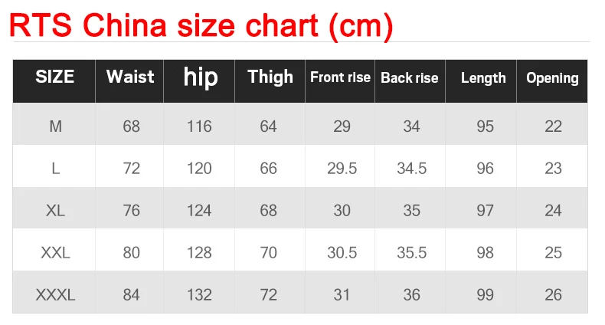Image resolution: width=605 pixels, height=325 pixels.
Task: Click the L size row label
Action: (55, 169)
